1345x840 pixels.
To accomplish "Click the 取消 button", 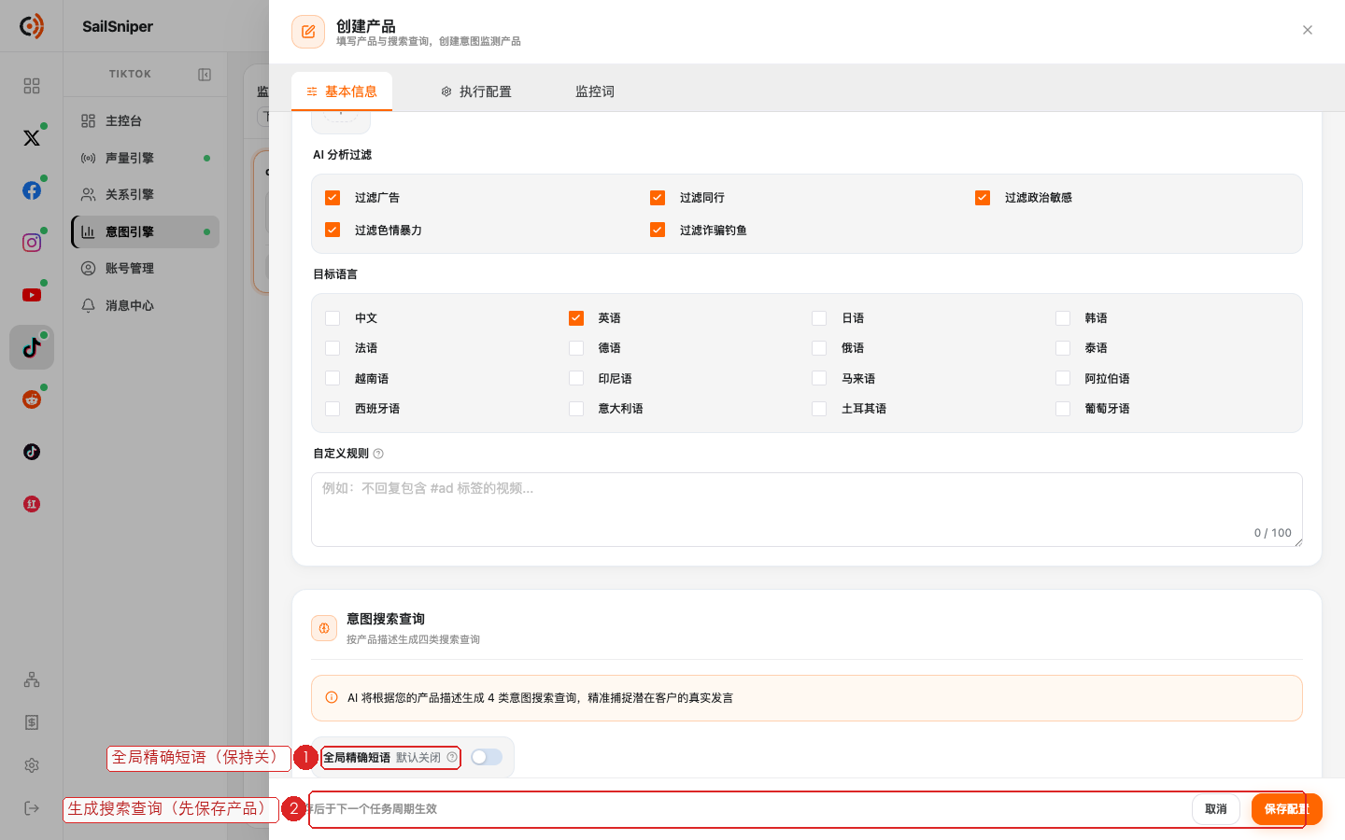I will (x=1216, y=809).
